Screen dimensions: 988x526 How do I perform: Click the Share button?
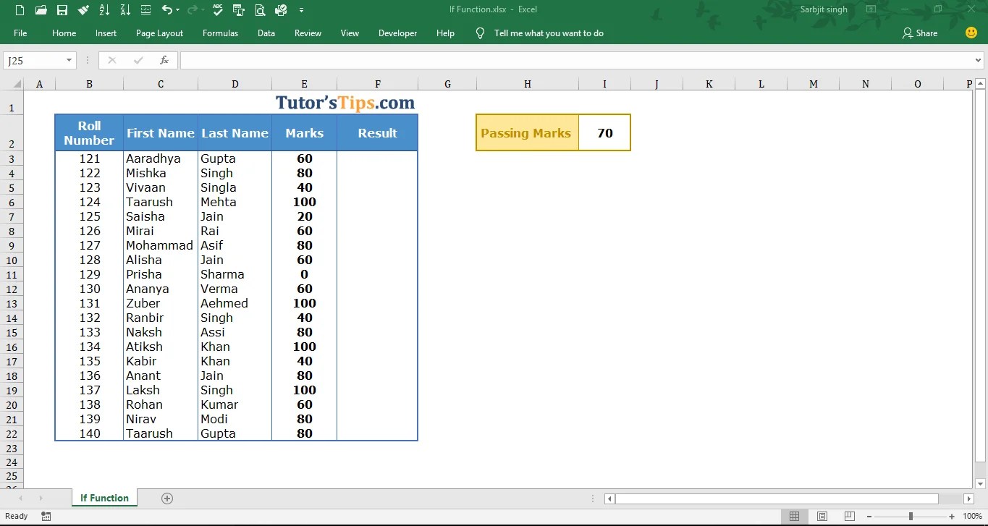[920, 33]
